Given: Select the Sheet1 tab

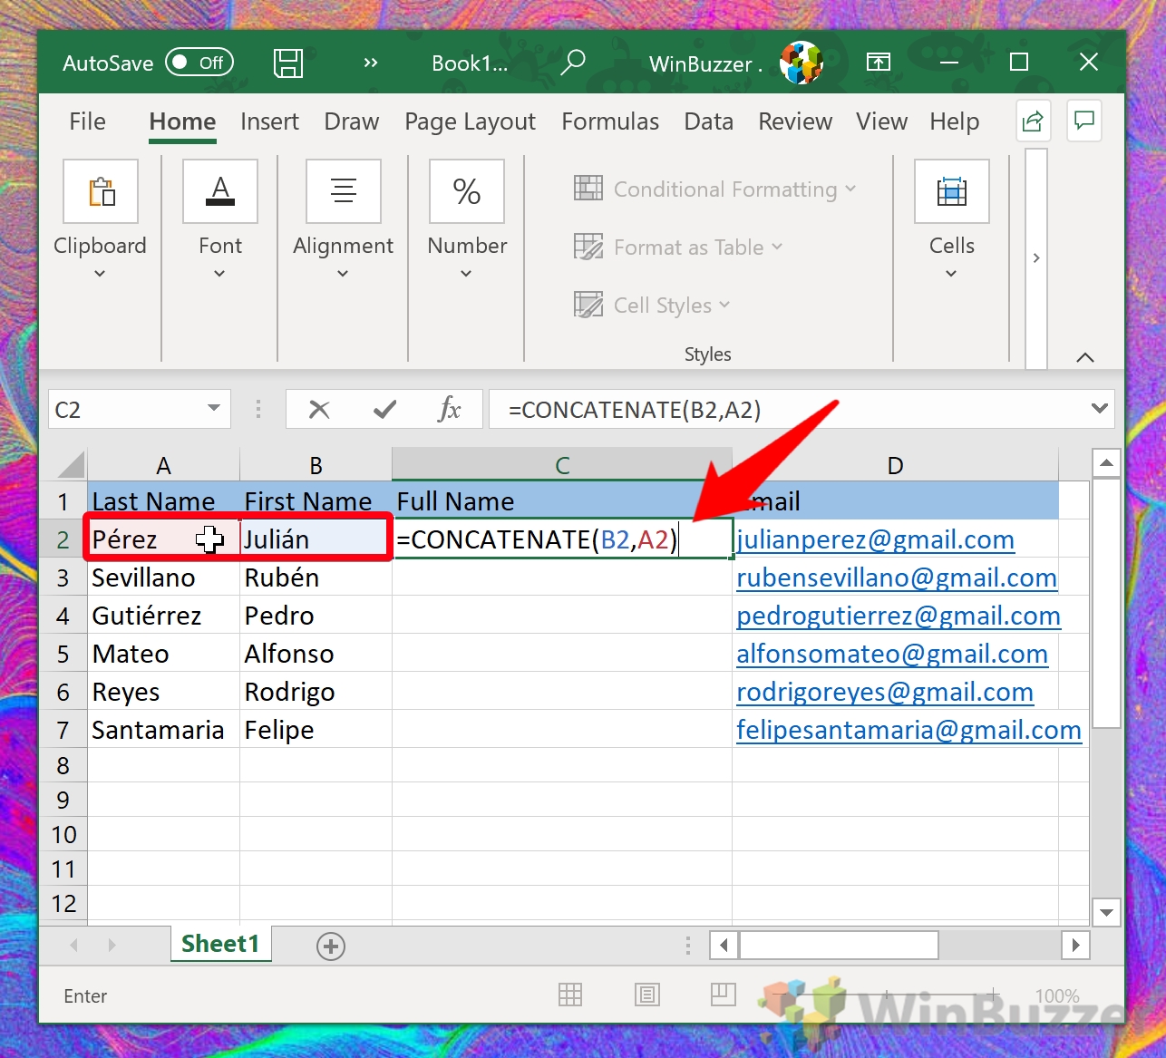Looking at the screenshot, I should [x=220, y=944].
